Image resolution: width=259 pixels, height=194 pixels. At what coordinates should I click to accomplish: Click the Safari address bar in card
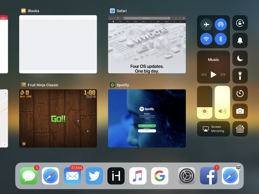pos(147,18)
